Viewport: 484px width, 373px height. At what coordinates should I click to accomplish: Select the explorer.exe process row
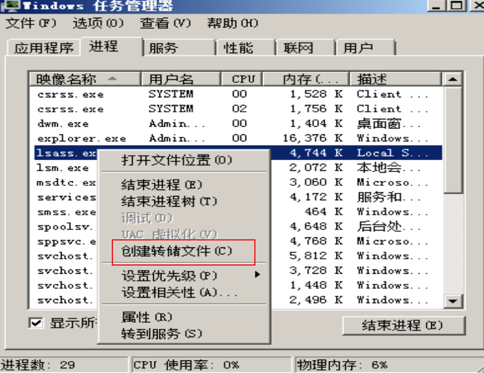239,138
